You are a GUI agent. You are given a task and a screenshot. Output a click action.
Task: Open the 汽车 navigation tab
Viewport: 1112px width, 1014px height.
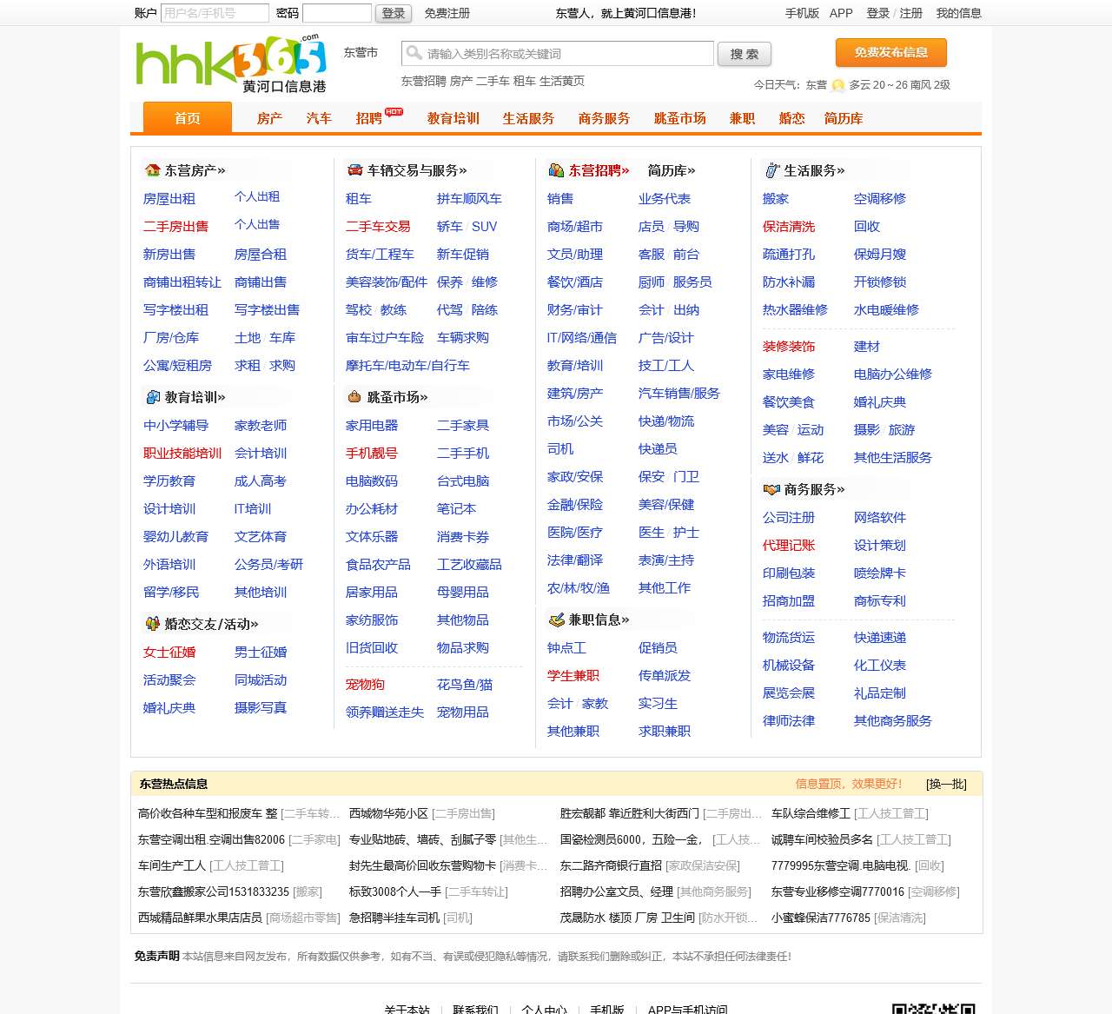[319, 118]
